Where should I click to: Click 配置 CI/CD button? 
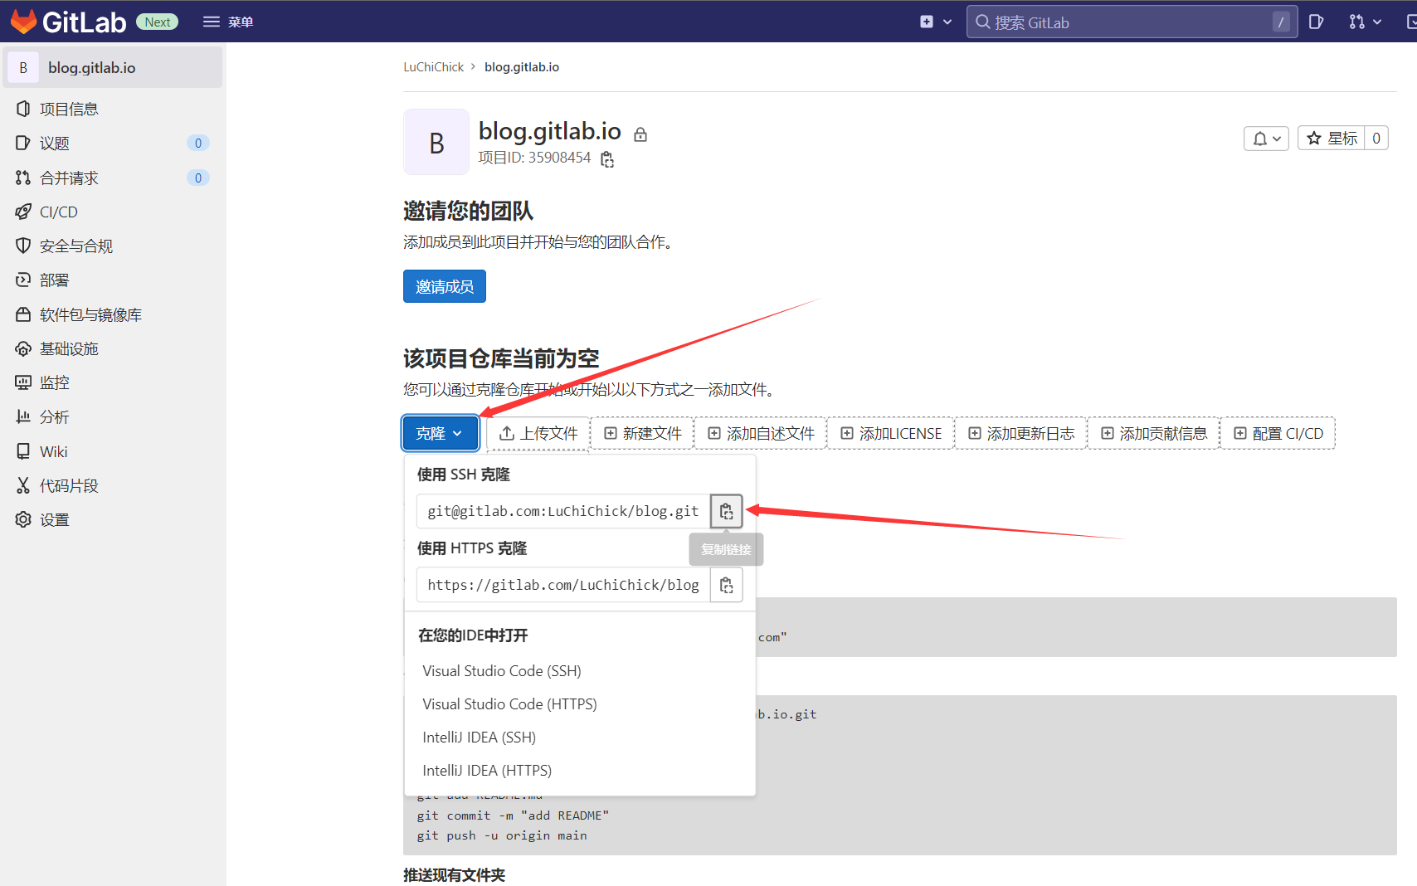pyautogui.click(x=1278, y=433)
